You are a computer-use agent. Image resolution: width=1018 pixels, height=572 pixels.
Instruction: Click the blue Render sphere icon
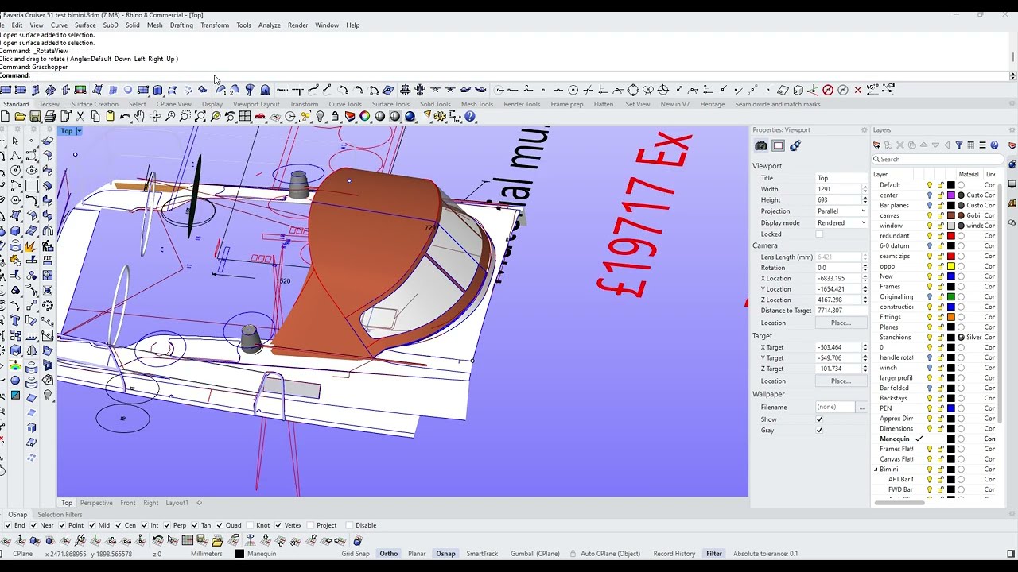pos(410,117)
